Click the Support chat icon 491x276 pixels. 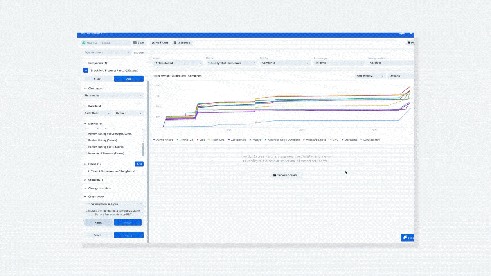click(405, 238)
